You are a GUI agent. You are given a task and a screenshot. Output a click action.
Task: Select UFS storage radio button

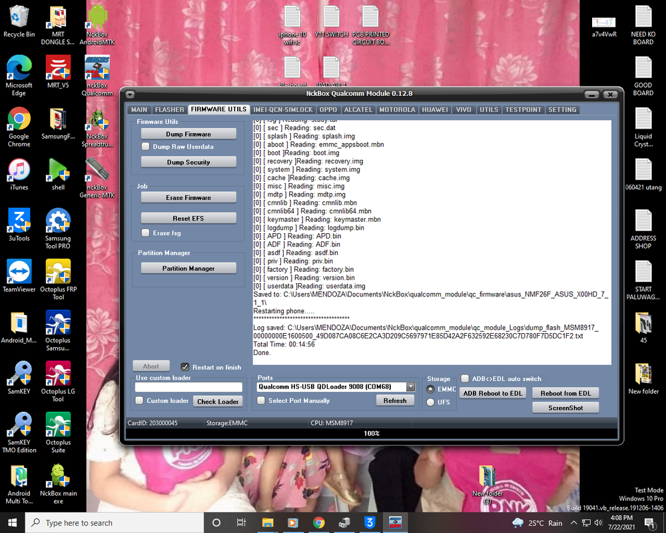click(430, 402)
